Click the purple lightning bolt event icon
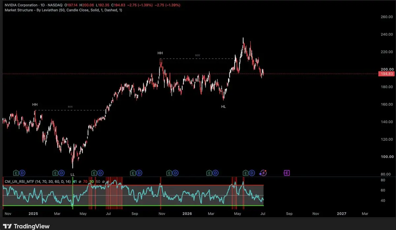Screen dimensions: 396x230 [x=263, y=172]
